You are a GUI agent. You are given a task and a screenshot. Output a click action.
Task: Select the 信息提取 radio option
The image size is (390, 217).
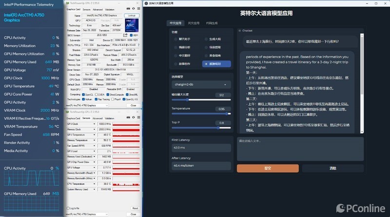[206, 47]
